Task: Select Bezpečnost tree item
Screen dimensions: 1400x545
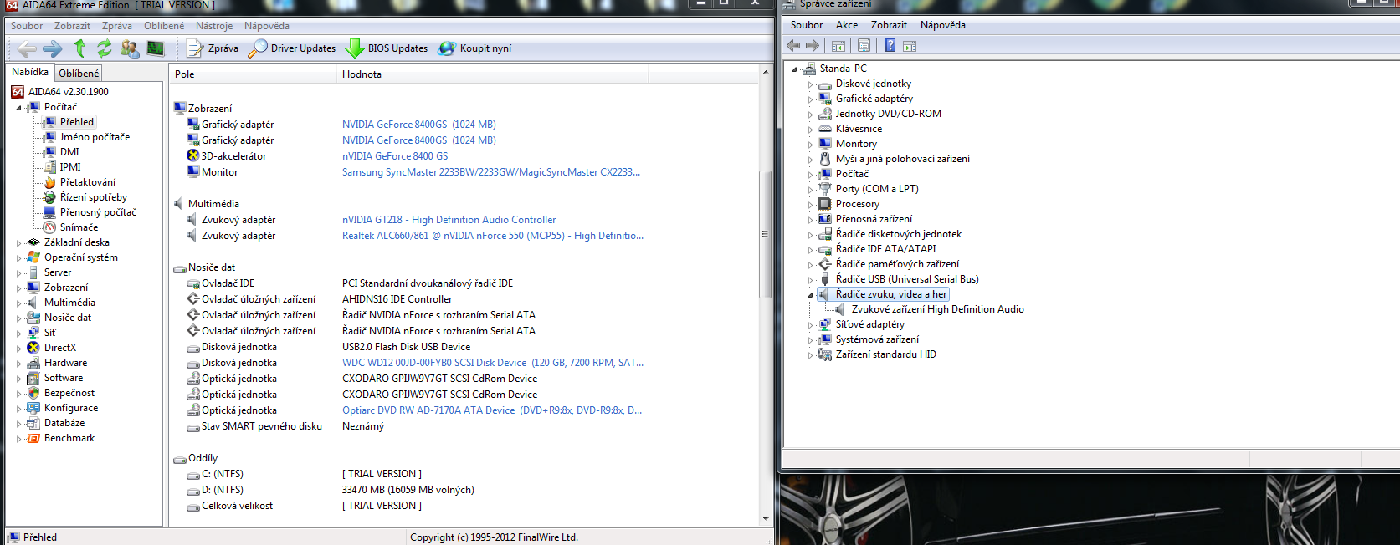Action: [x=69, y=393]
